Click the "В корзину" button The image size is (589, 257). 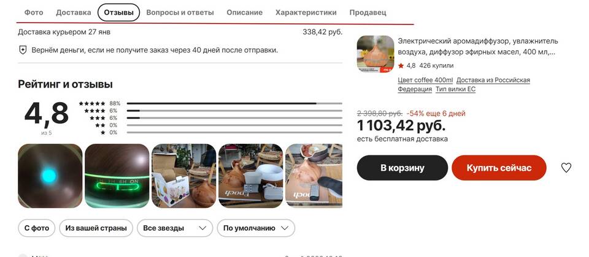[x=402, y=168]
